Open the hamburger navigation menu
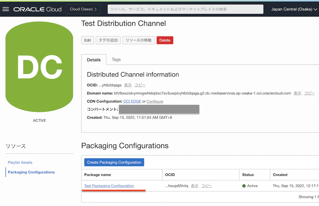This screenshot has height=206, width=319. coord(6,9)
